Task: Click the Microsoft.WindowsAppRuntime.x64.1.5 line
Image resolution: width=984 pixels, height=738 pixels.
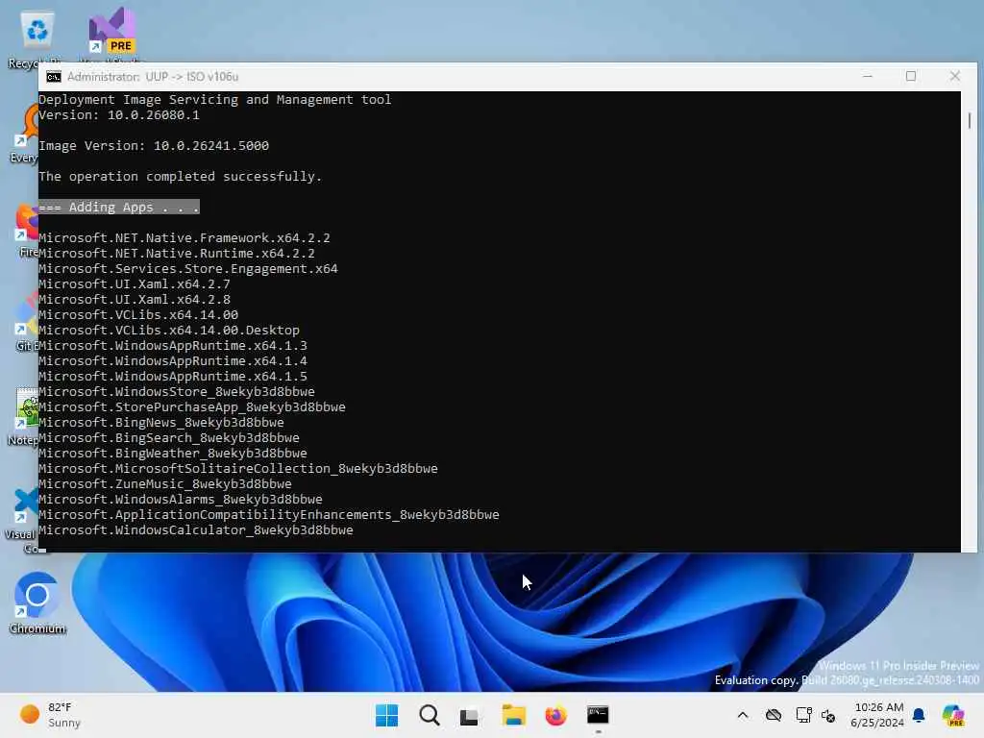Action: (x=173, y=377)
